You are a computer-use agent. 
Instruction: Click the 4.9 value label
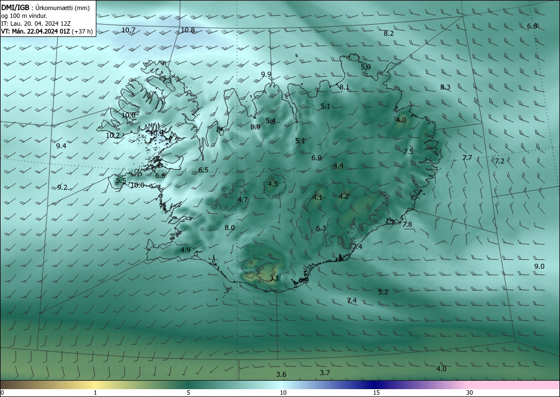[x=185, y=250]
